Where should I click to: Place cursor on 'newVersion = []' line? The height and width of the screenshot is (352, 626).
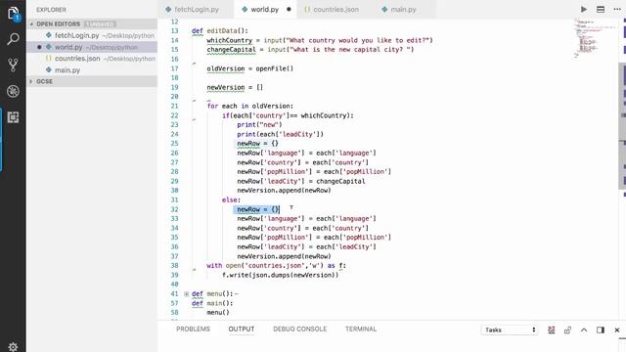pos(235,87)
